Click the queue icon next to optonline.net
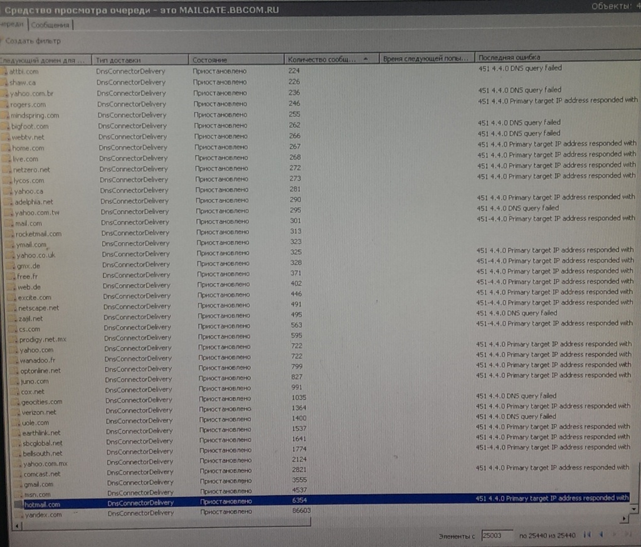The image size is (641, 547). coord(14,371)
